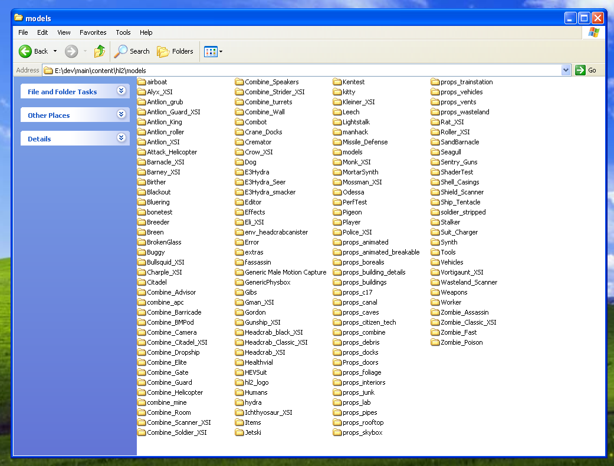The height and width of the screenshot is (466, 614).
Task: Toggle the Folders pane button
Action: pos(175,51)
